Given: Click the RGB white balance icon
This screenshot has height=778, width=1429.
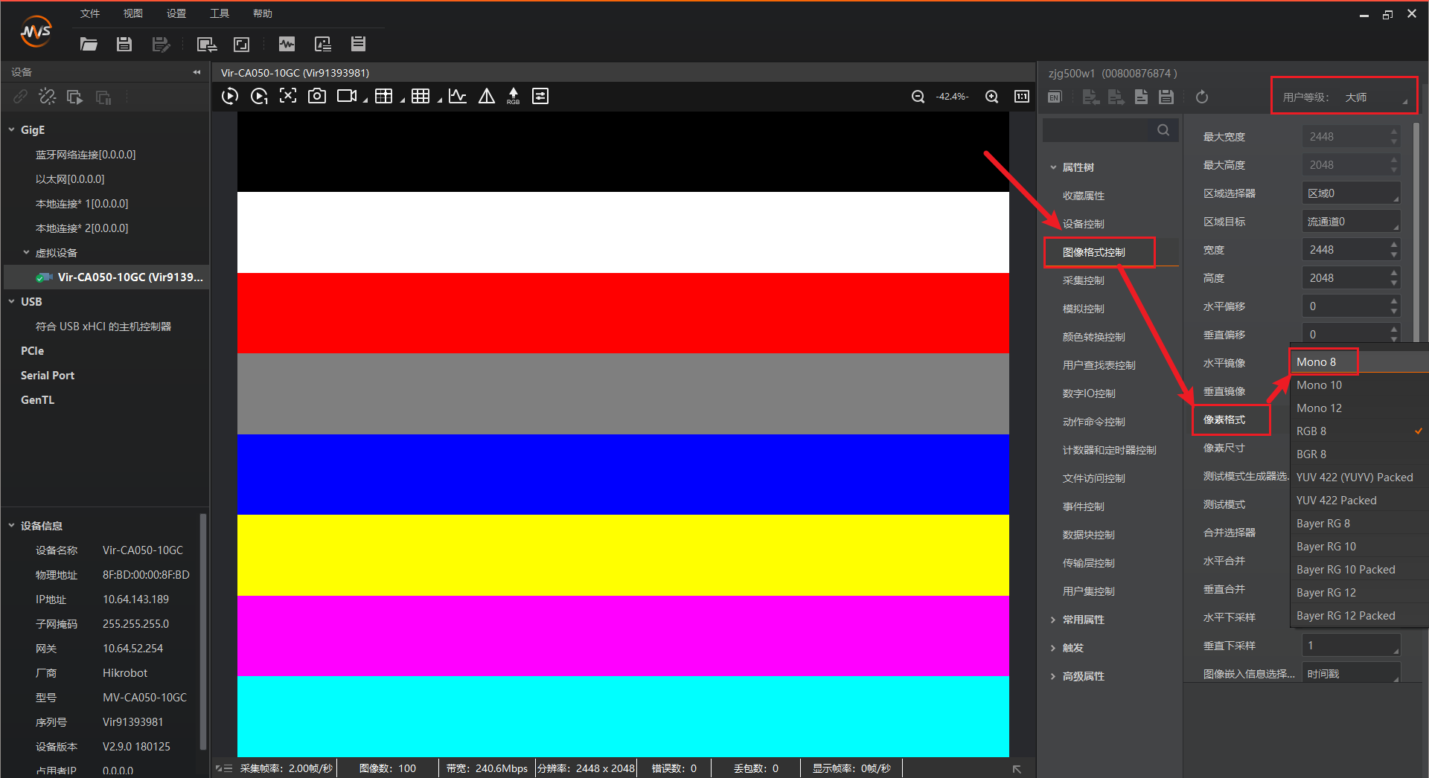Looking at the screenshot, I should [513, 96].
